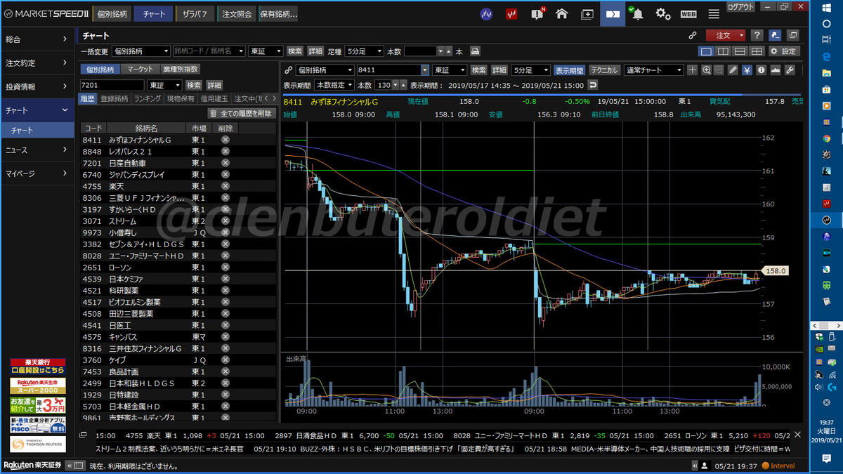Click the link chain icon beside chart's 個別銘柄 dropdown
843x474 pixels.
[x=288, y=70]
